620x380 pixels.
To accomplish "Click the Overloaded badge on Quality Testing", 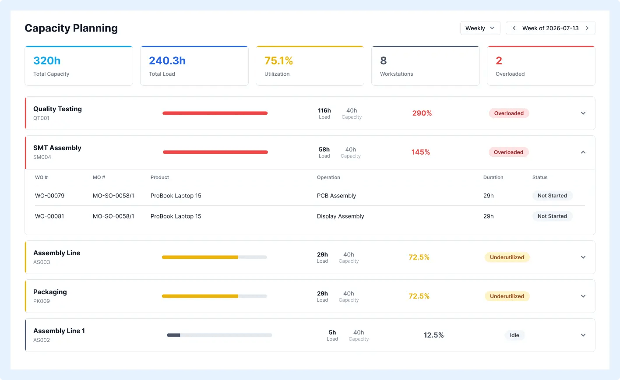I will tap(509, 113).
